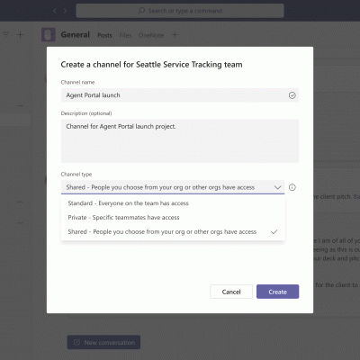Switch to the Posts tab
Screen dimensions: 360x360
point(104,35)
